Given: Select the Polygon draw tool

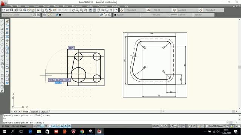Looking at the screenshot, I should 2,33.
